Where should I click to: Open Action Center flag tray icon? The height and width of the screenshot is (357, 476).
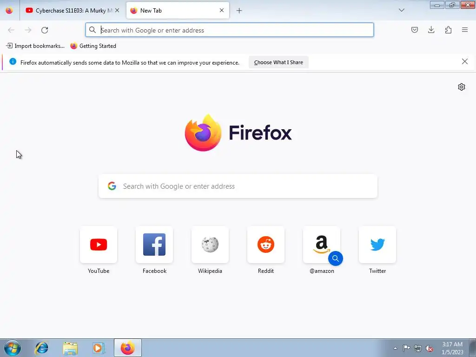coord(406,348)
